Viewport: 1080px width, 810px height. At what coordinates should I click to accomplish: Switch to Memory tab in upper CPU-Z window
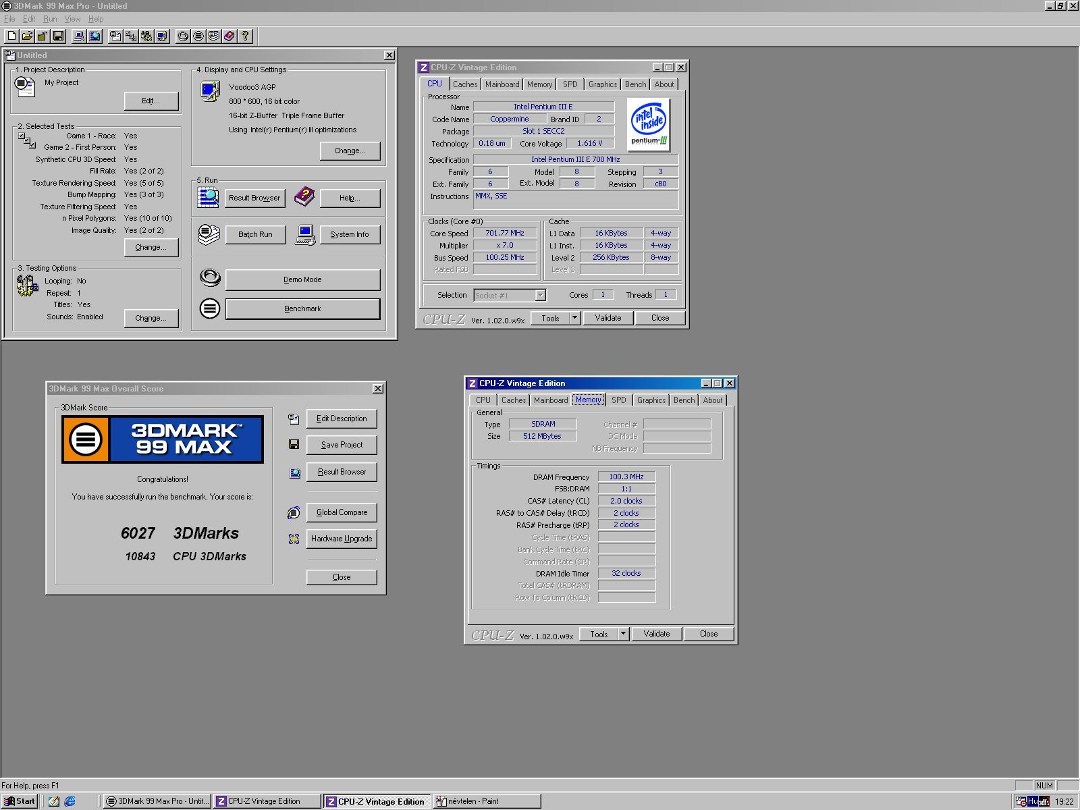(x=539, y=84)
